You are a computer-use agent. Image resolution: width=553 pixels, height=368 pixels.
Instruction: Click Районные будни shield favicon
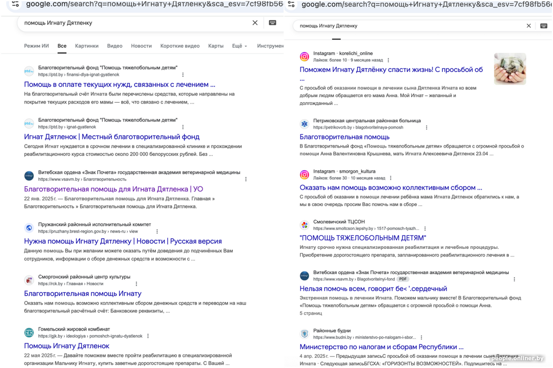click(304, 333)
